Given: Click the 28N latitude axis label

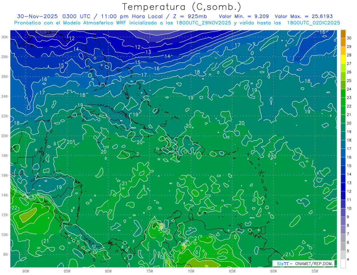Looking at the screenshot, I should (5, 57).
